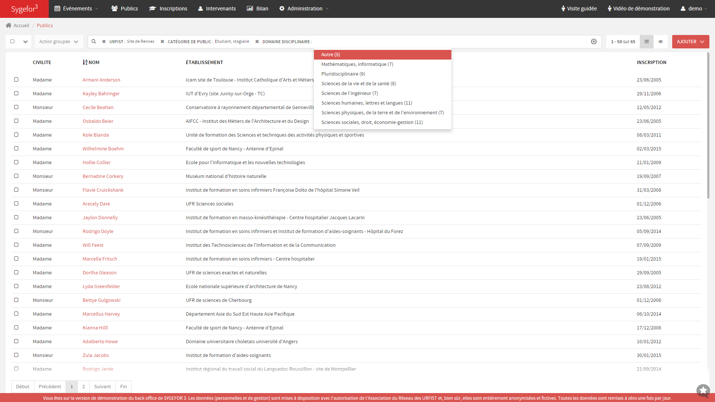Click the home icon in breadcrumb

click(x=9, y=26)
